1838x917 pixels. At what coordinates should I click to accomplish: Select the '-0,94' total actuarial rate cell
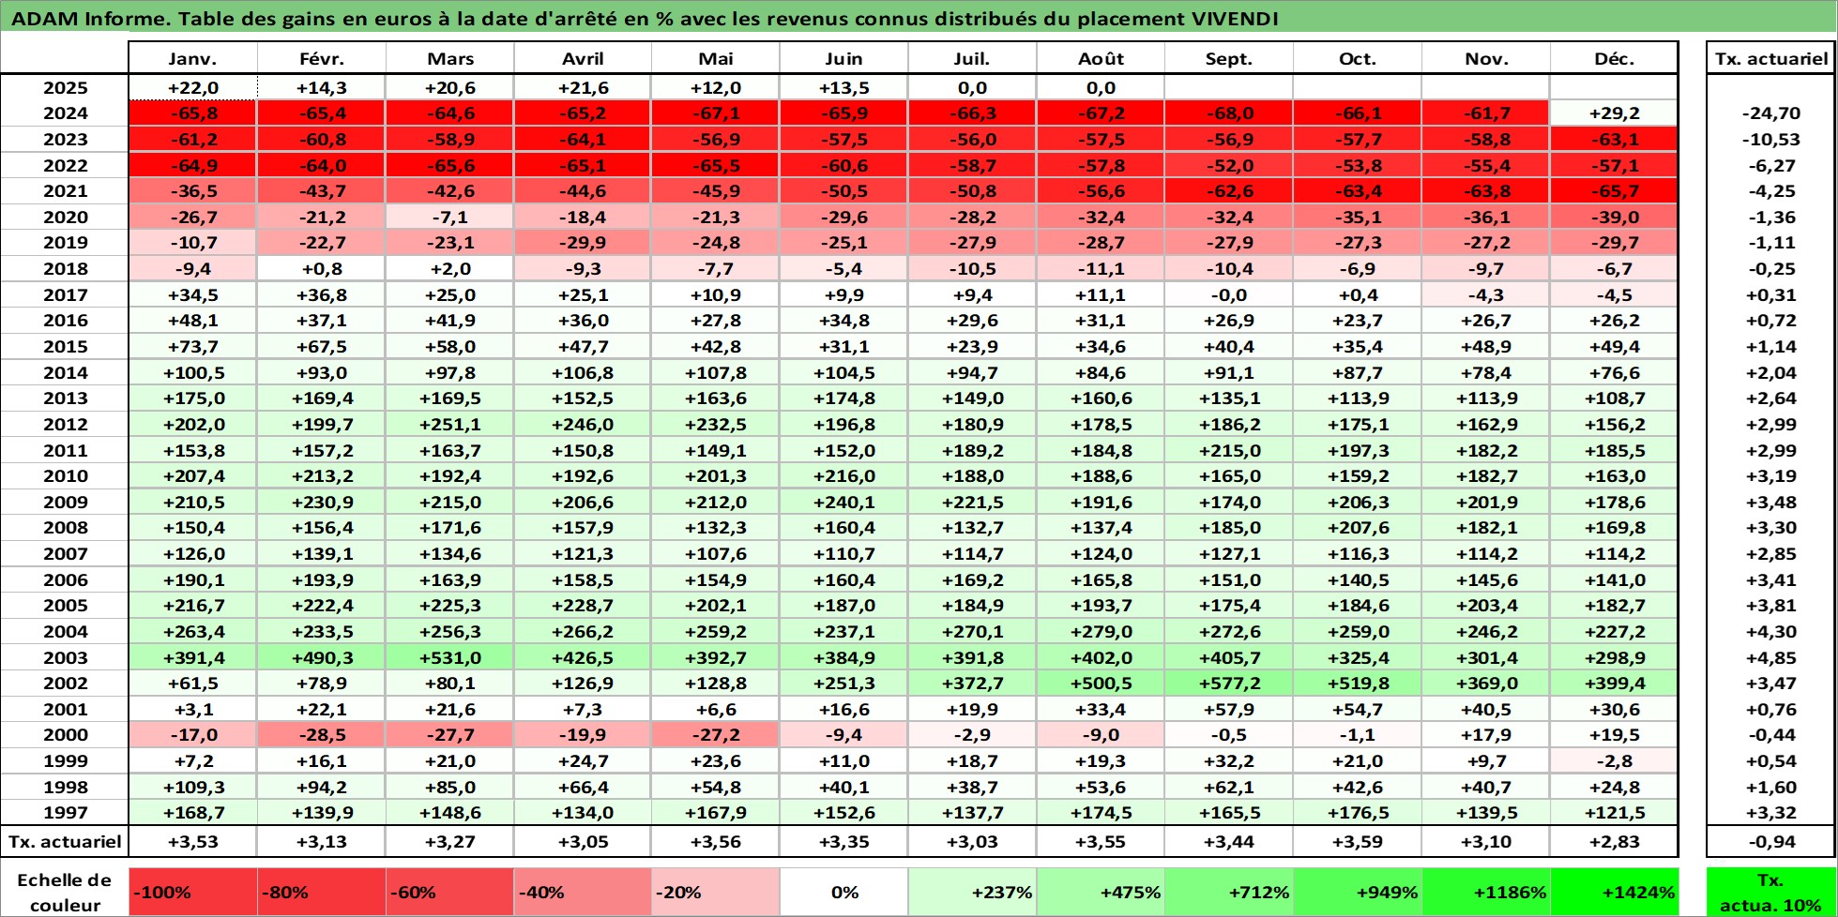(1770, 842)
